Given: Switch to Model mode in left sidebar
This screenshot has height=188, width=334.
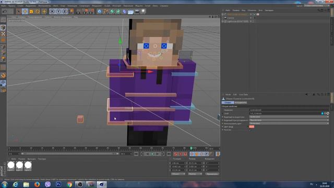Looking at the screenshot, I should (x=3, y=27).
